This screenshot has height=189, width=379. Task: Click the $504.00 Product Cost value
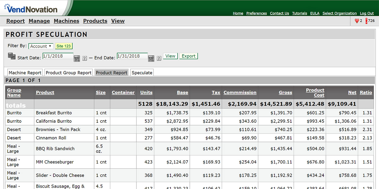[315, 149]
